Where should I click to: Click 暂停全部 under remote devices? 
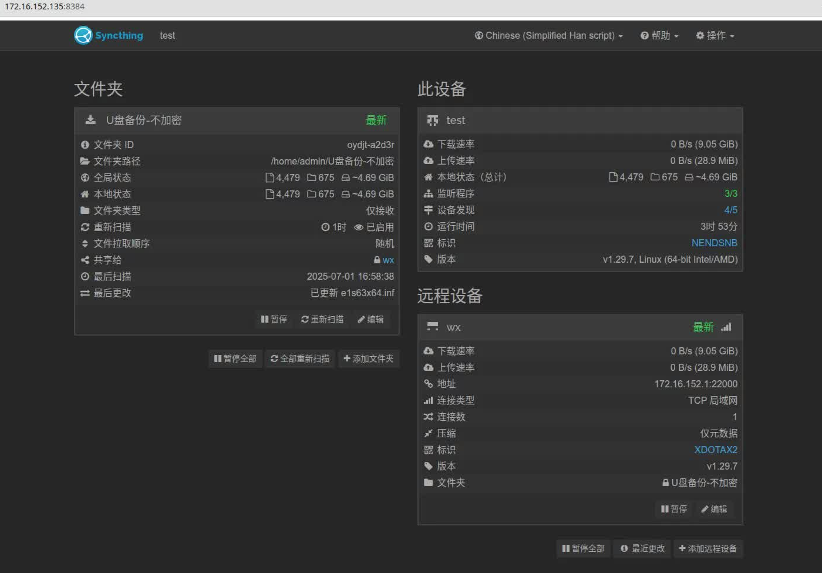coord(583,548)
